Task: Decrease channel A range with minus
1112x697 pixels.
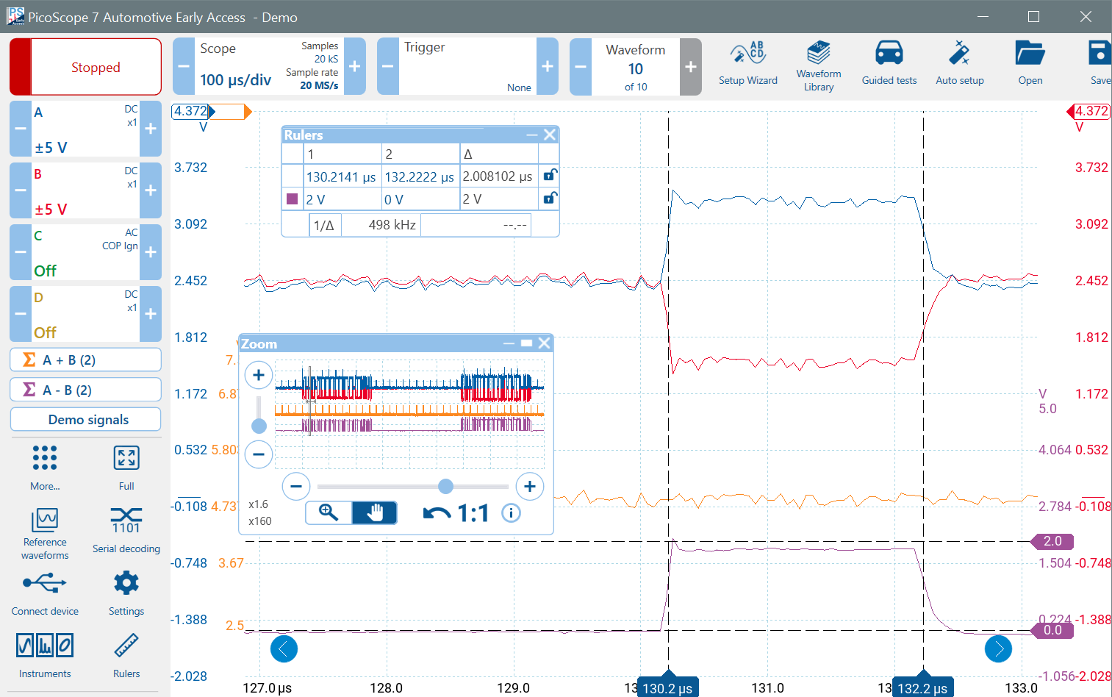Action: tap(21, 129)
